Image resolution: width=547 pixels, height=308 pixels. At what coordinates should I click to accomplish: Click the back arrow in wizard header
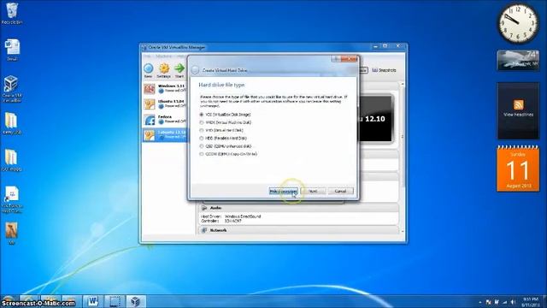pyautogui.click(x=195, y=70)
